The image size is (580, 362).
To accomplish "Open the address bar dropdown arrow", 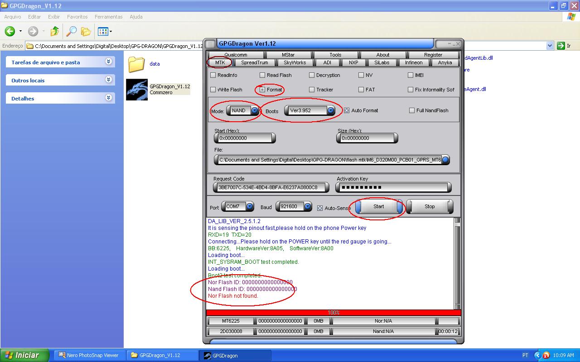I will click(550, 46).
